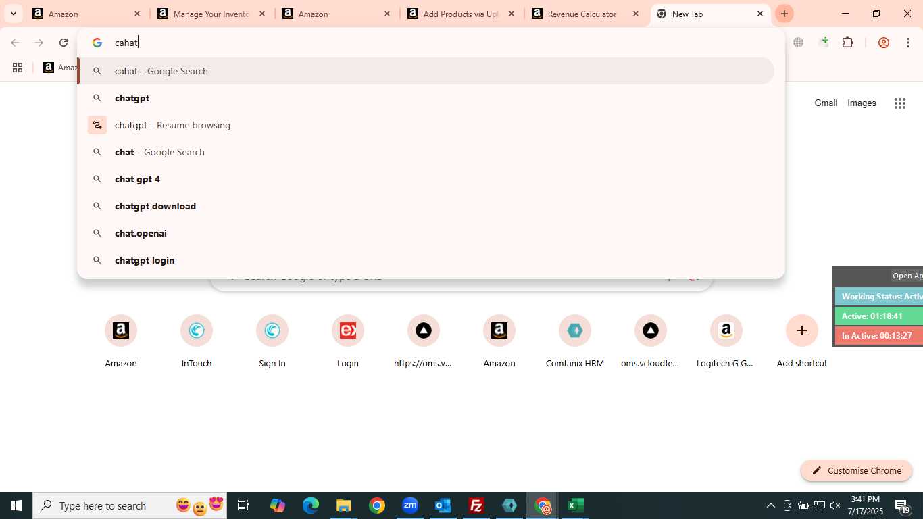The height and width of the screenshot is (519, 923).
Task: Select the third tab titled Amazon
Action: [336, 14]
